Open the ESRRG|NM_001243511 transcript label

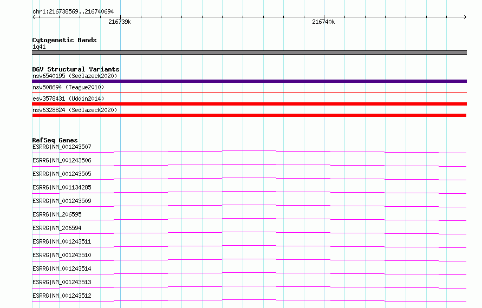click(62, 241)
